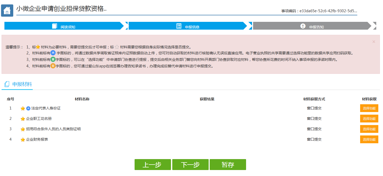383x176 pixels.
Task: Click 选择功能 for 企业财务报表
Action: click(x=369, y=139)
